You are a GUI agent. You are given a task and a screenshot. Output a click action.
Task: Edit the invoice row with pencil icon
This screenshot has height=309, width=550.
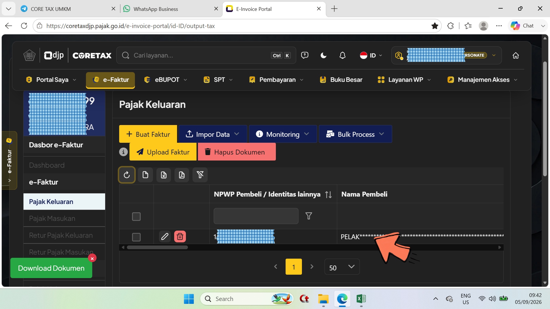(165, 237)
